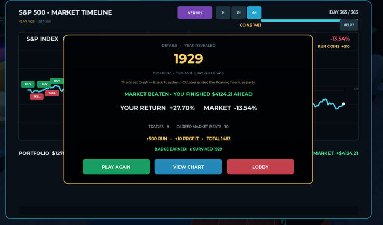Click the leftmost BUY marker on chart
The image size is (383, 225).
(x=28, y=84)
